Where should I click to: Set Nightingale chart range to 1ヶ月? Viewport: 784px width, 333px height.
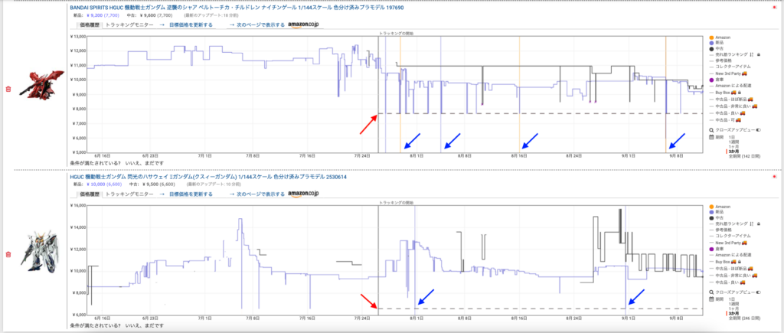(733, 146)
